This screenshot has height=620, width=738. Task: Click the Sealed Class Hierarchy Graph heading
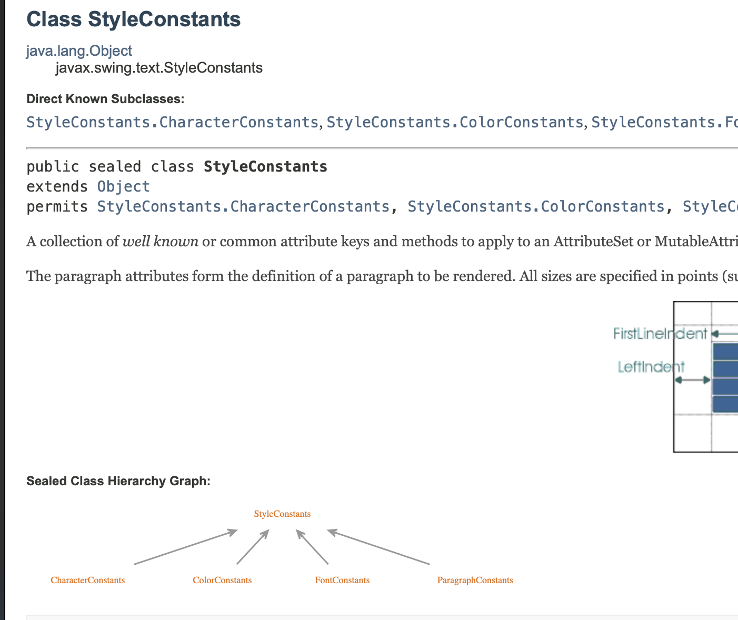coord(118,481)
